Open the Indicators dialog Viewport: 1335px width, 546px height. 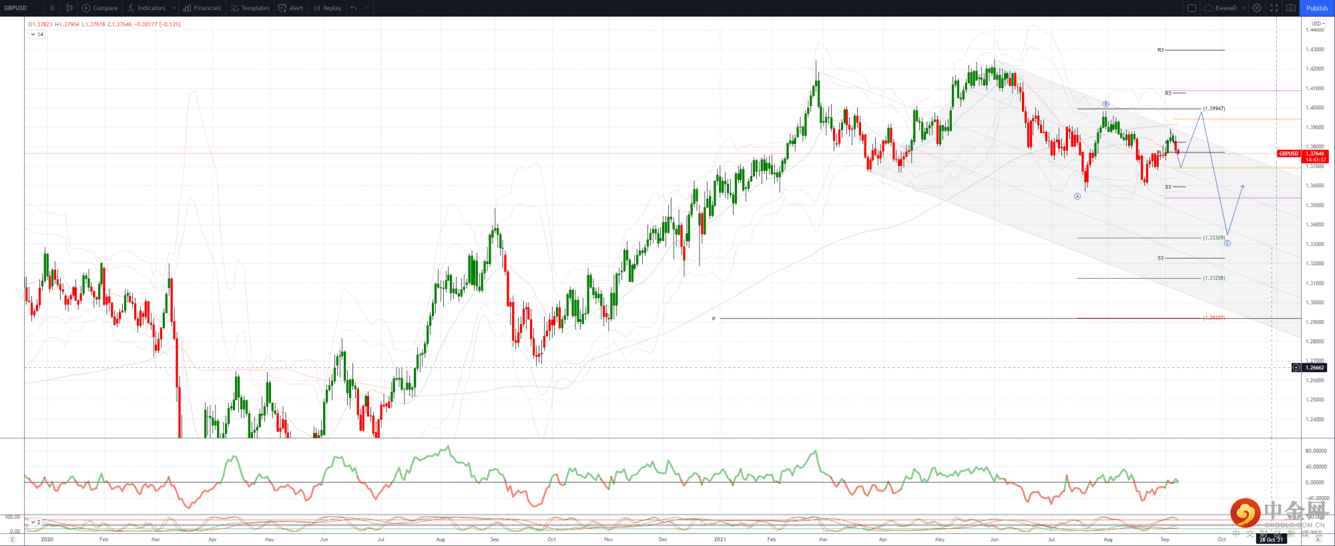(x=146, y=8)
